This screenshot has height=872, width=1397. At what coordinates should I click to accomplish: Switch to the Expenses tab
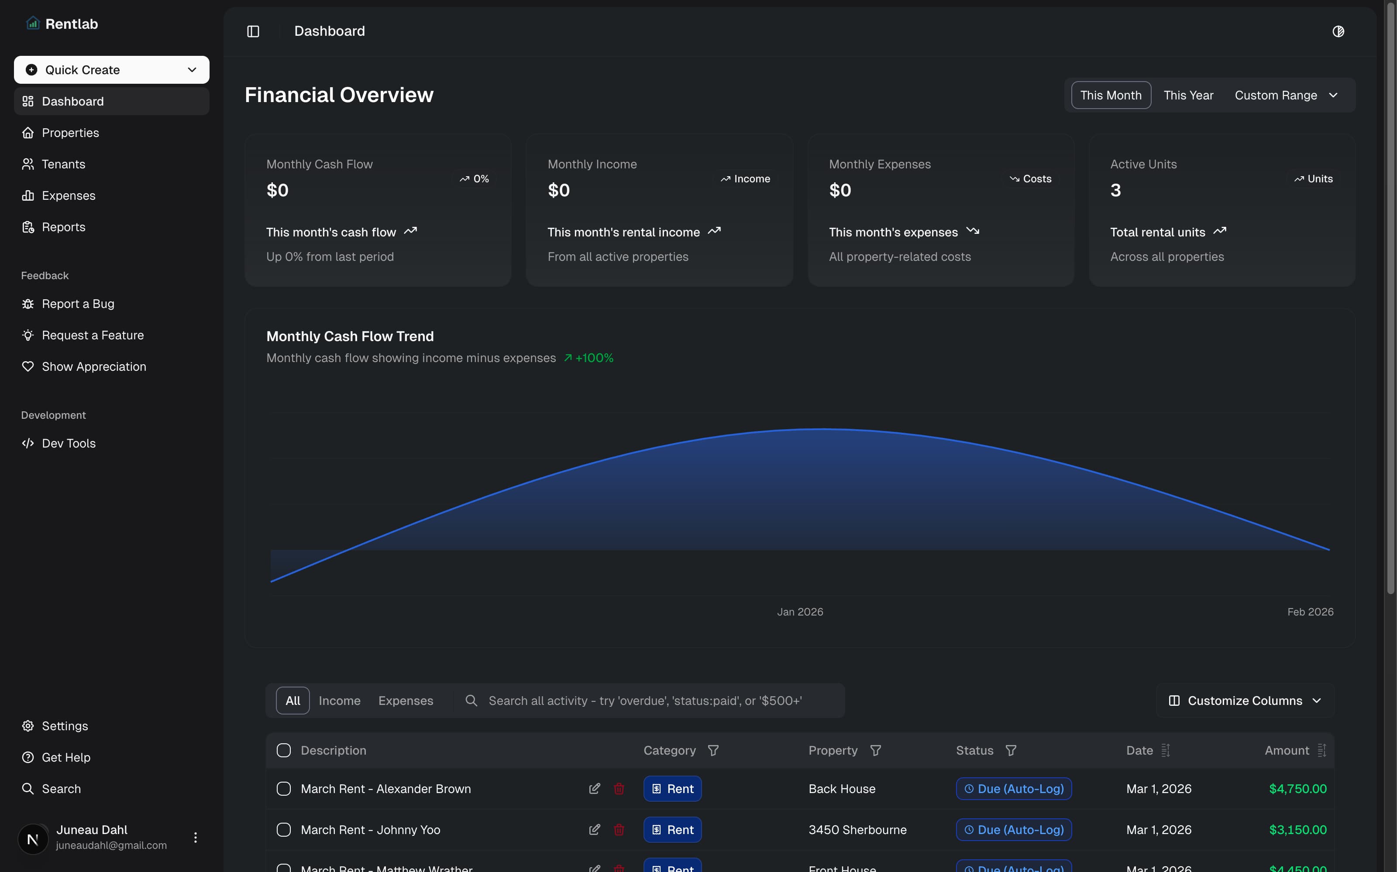click(x=406, y=700)
